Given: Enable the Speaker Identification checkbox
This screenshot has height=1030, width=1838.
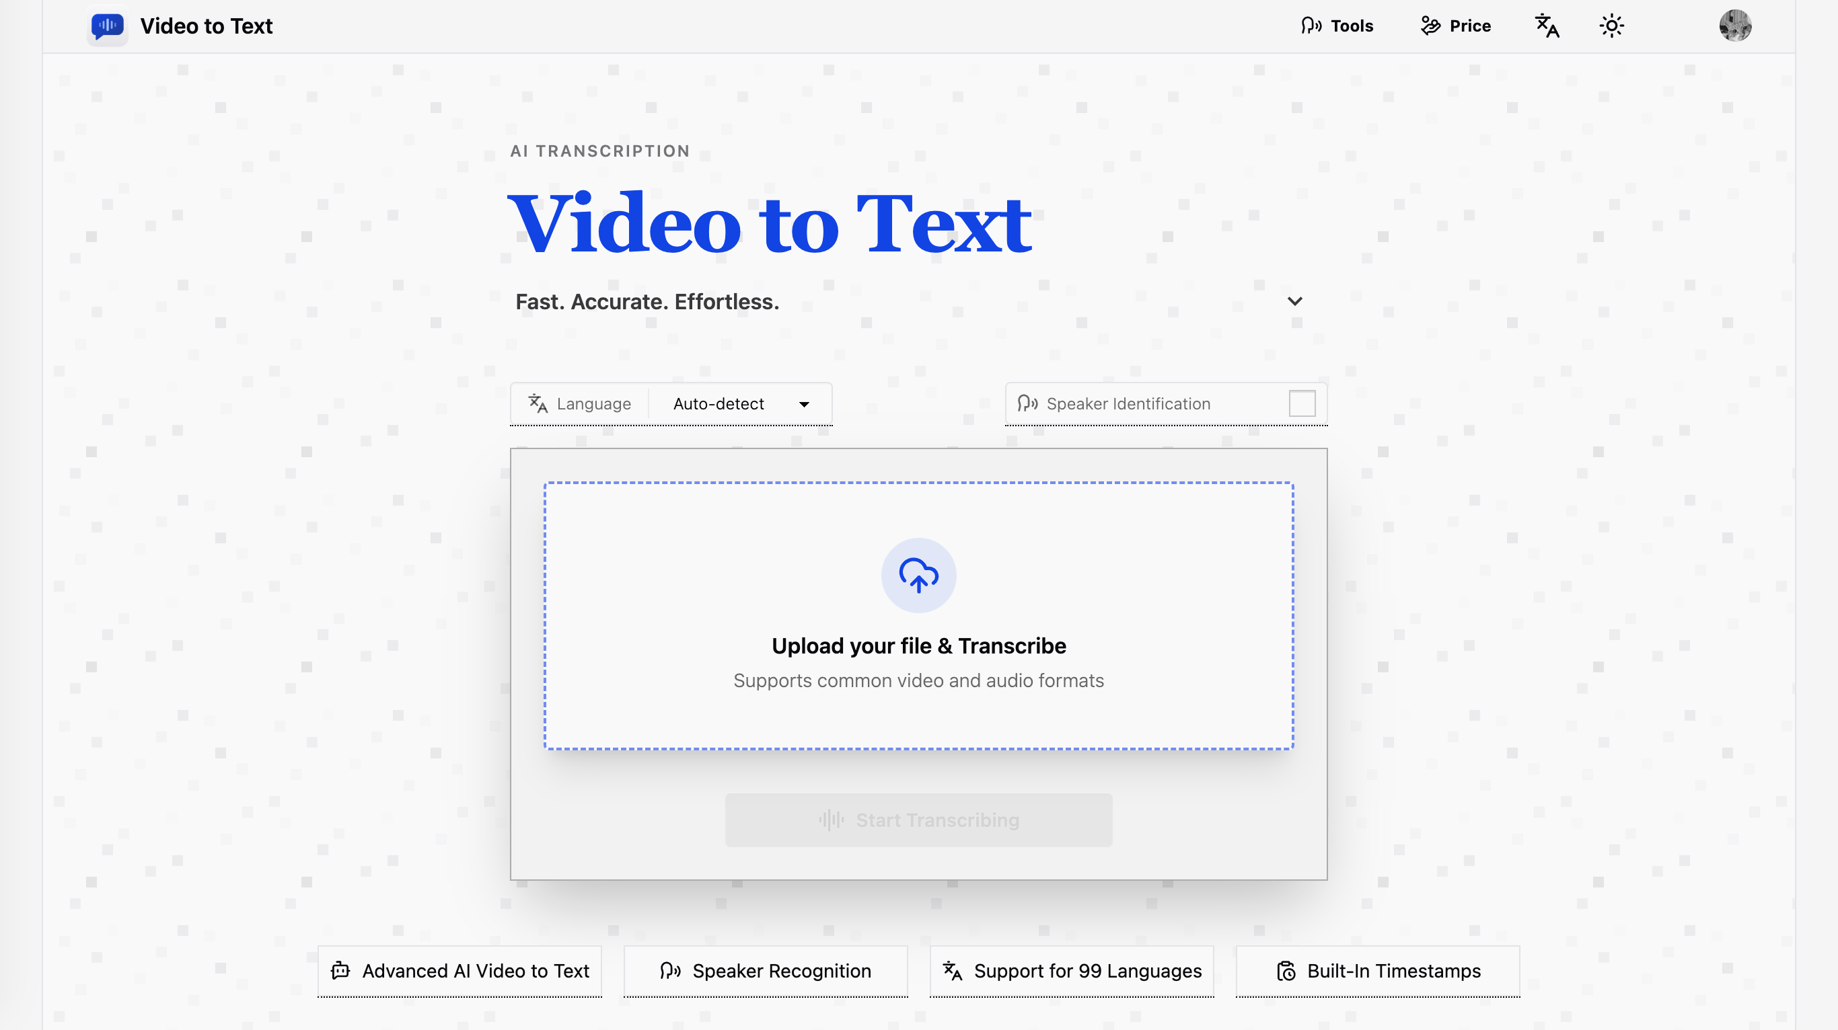Looking at the screenshot, I should pyautogui.click(x=1302, y=403).
